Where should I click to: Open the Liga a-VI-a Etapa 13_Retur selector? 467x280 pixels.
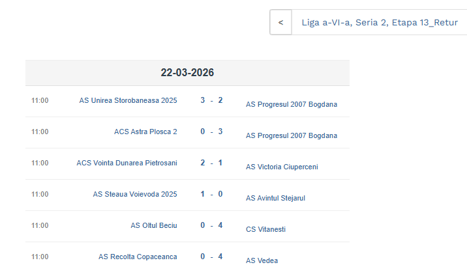point(379,22)
